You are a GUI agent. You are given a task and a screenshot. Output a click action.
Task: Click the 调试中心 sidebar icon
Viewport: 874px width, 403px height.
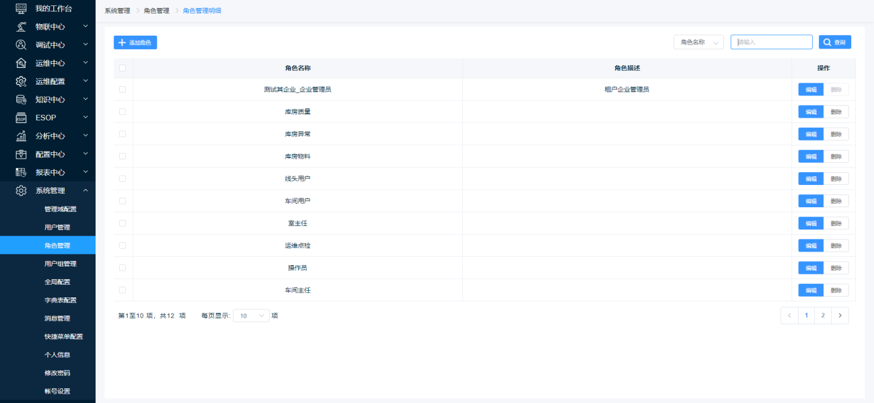21,45
